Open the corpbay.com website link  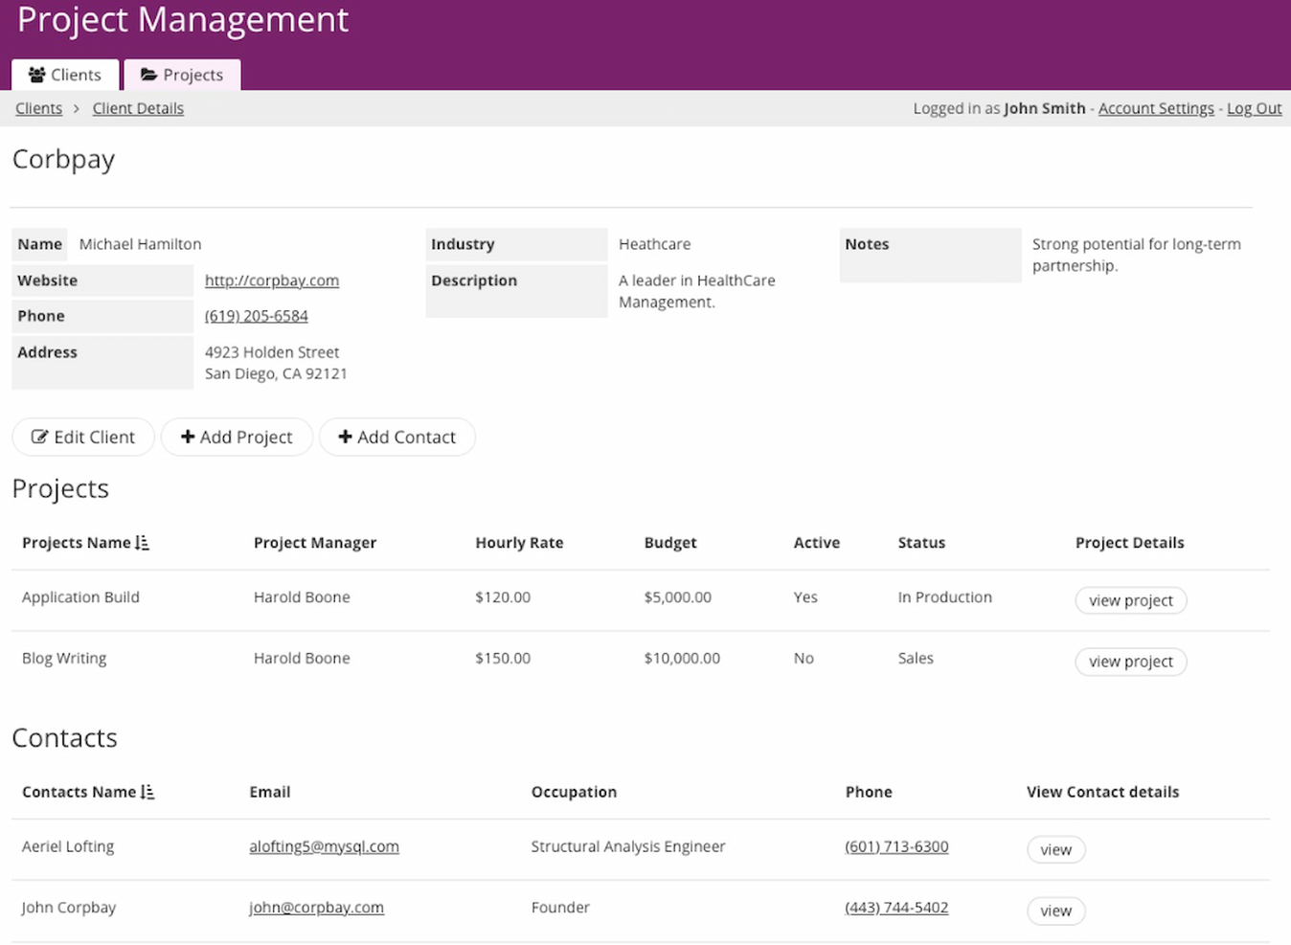(272, 281)
